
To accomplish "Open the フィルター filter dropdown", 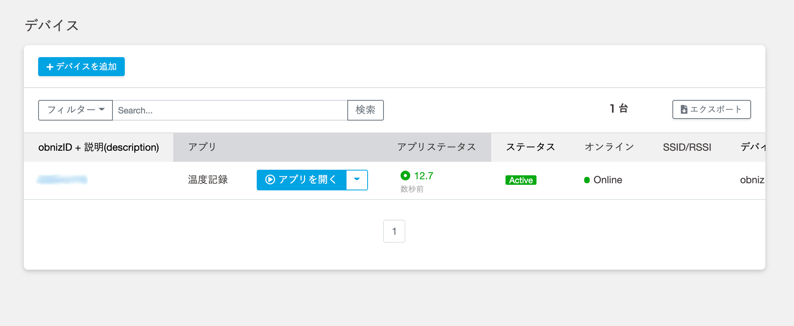I will (75, 110).
